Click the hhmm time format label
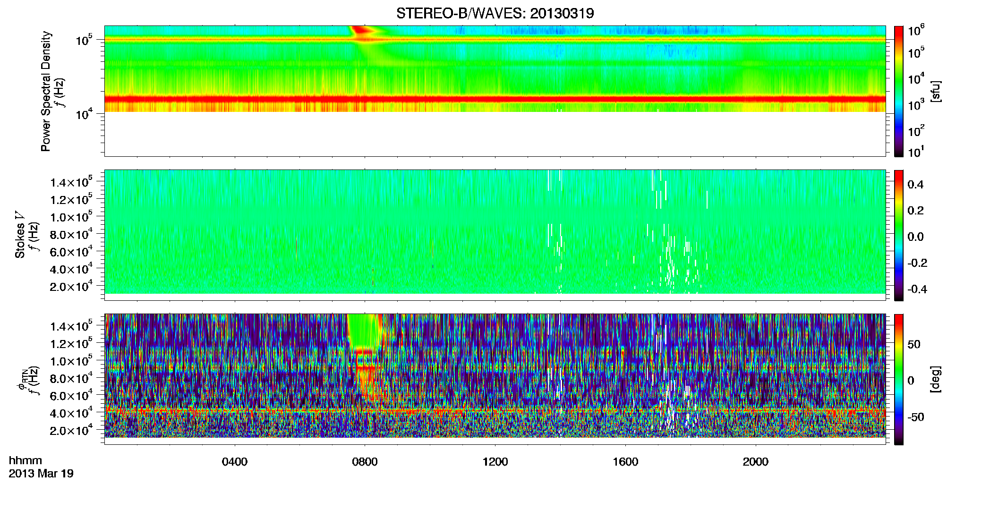 pos(26,461)
